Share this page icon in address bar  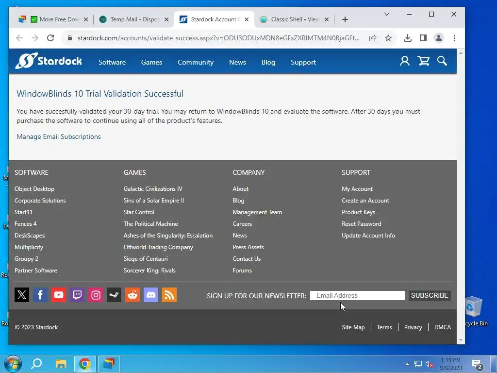[373, 38]
